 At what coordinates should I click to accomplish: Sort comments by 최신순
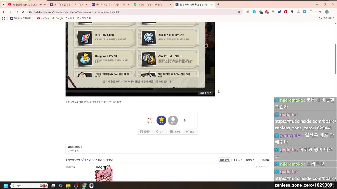pyautogui.click(x=97, y=160)
